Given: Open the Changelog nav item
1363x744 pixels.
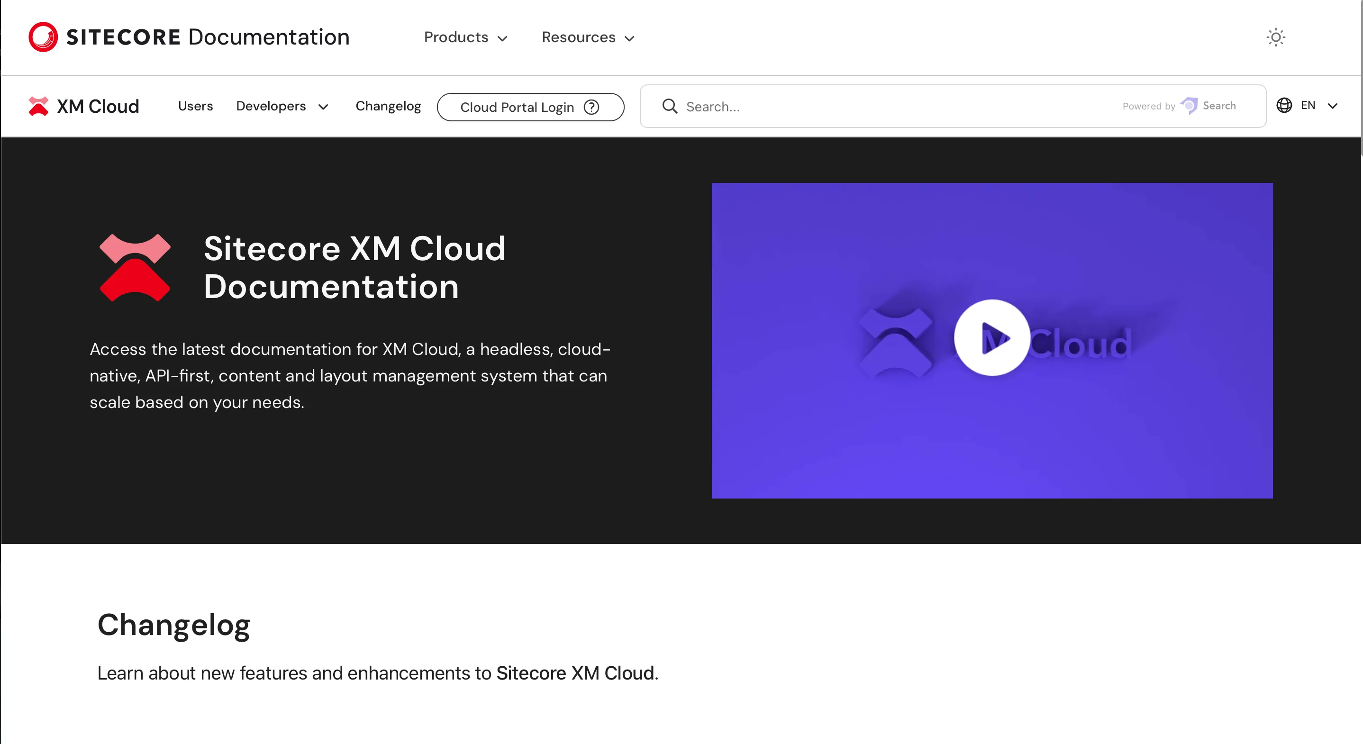Looking at the screenshot, I should [x=388, y=106].
